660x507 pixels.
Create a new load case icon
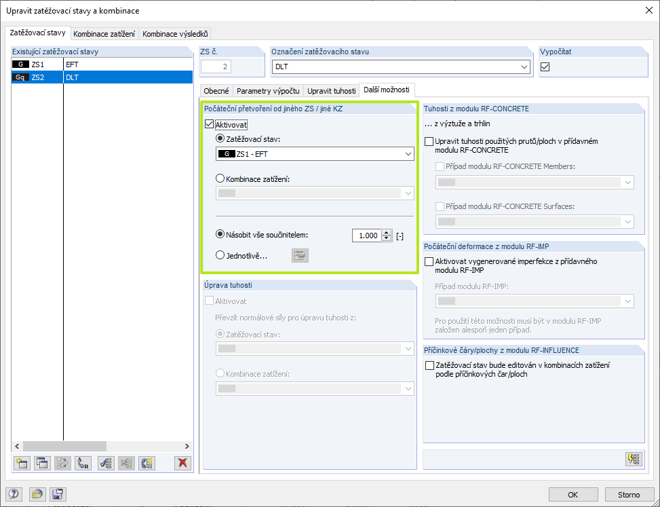(x=22, y=463)
